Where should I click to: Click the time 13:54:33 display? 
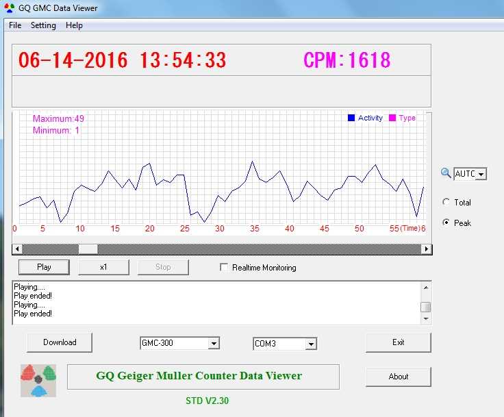pos(183,60)
